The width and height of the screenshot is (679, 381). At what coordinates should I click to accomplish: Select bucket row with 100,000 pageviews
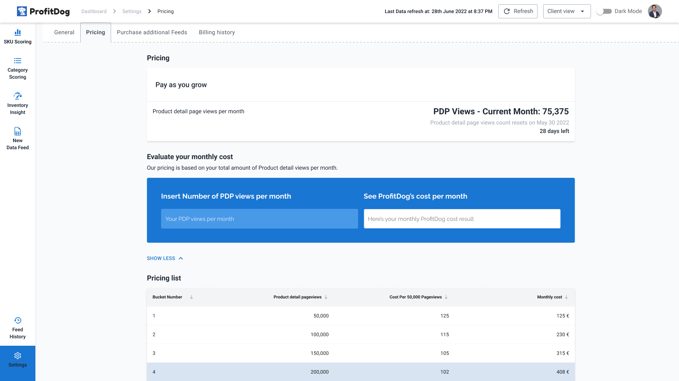point(361,334)
